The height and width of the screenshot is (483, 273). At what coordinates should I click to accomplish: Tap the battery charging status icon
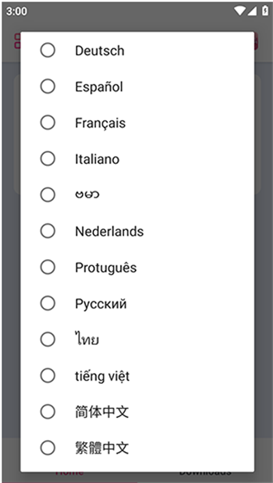(265, 11)
